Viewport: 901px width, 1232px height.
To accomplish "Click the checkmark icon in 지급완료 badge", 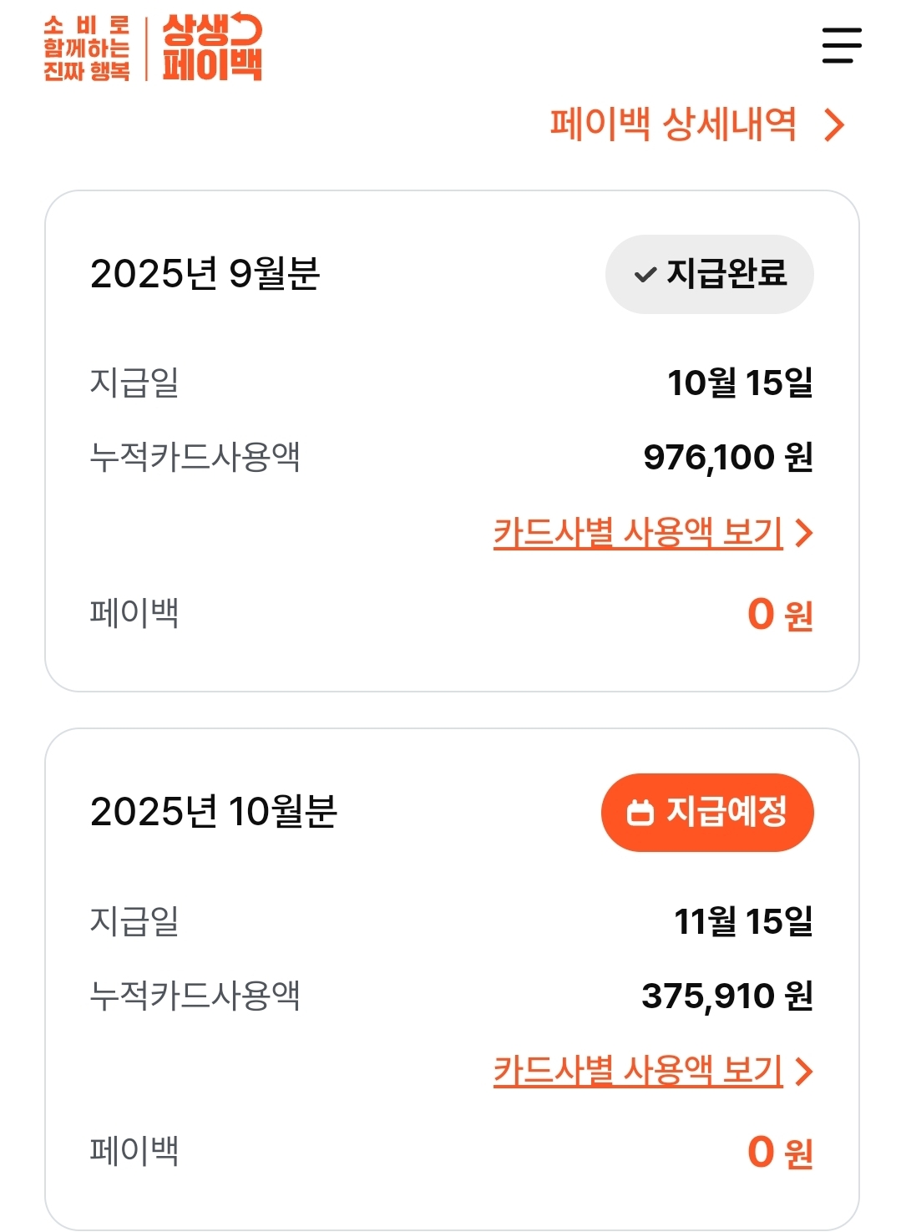I will [645, 275].
